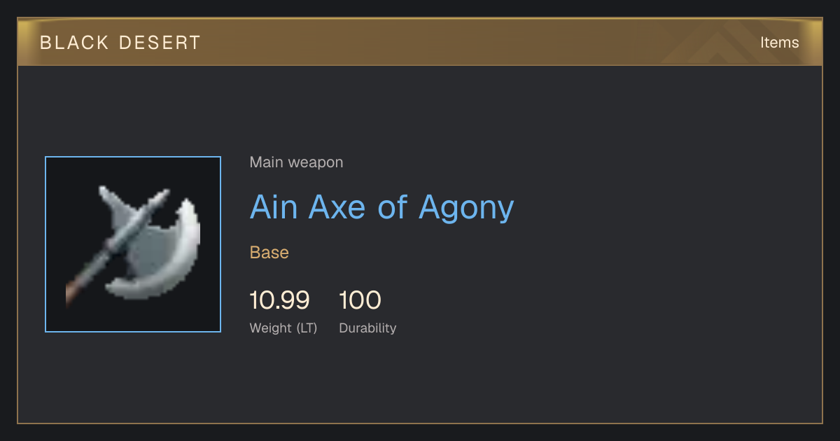Click the Ain Axe item icon
Image resolution: width=840 pixels, height=441 pixels.
pos(133,244)
